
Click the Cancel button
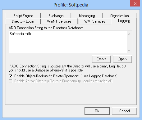click(x=124, y=111)
